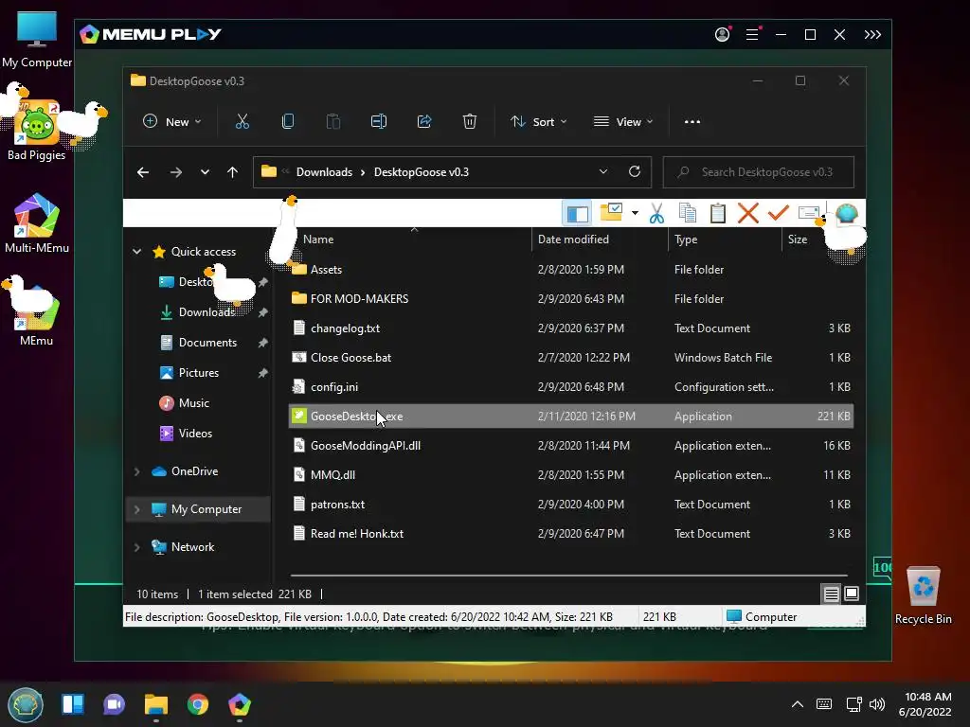Select Downloads in the address breadcrumb
Screen dimensions: 970x727
pyautogui.click(x=324, y=172)
